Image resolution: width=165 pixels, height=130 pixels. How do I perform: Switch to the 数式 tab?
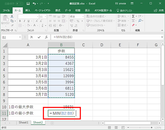point(58,11)
